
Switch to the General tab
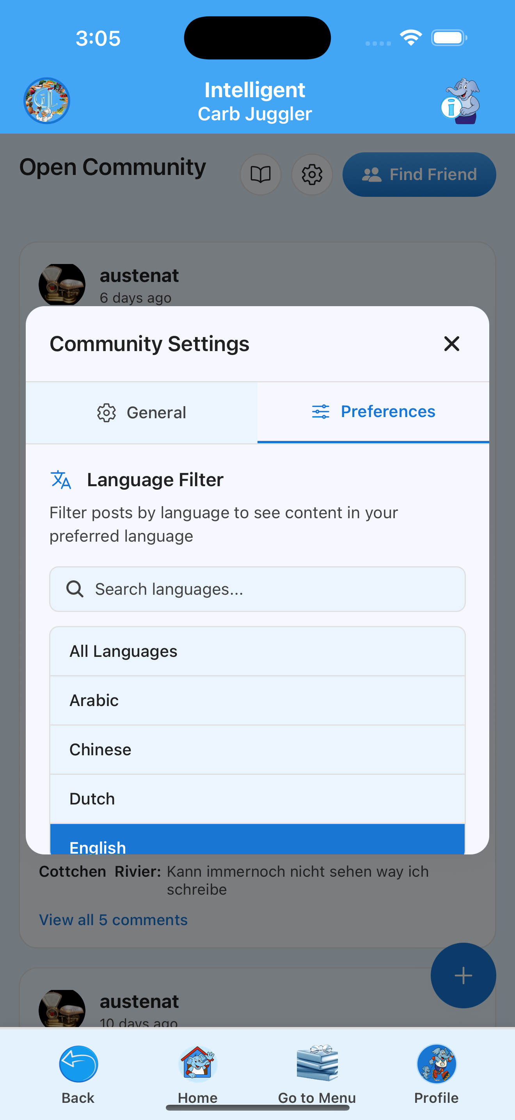(142, 413)
